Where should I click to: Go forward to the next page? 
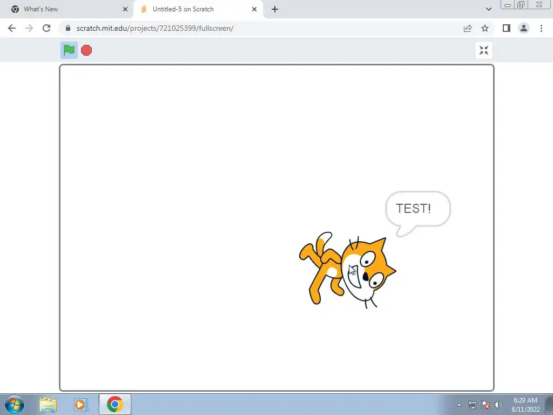pyautogui.click(x=29, y=28)
